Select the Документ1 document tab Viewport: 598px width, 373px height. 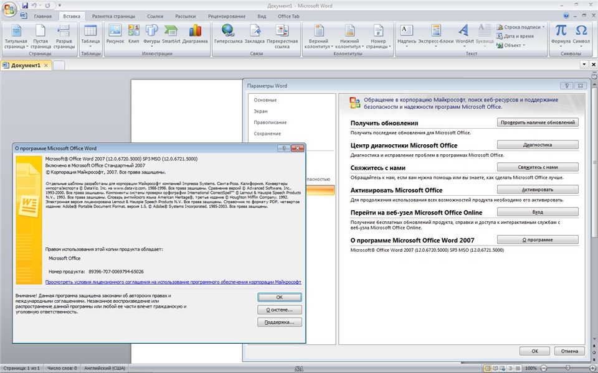[x=26, y=65]
